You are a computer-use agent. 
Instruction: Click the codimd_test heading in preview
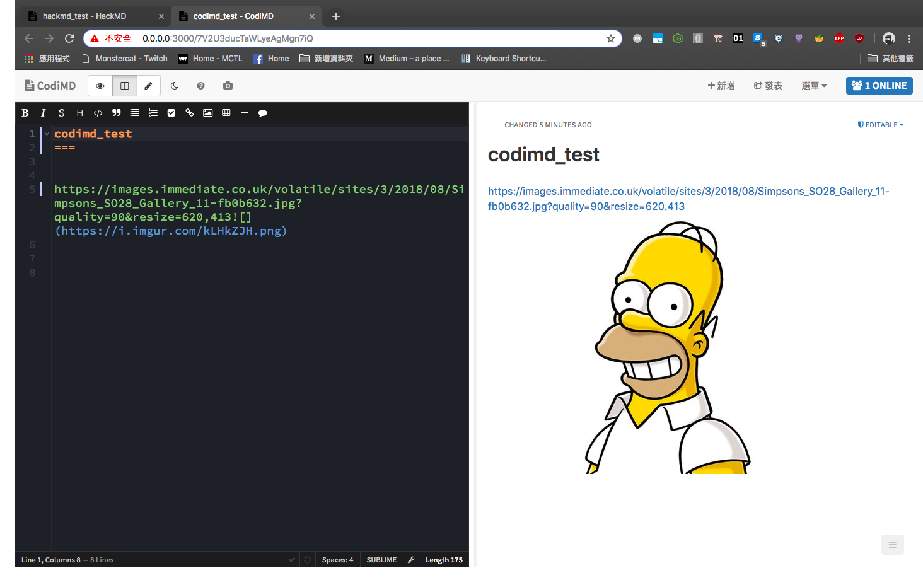click(x=543, y=154)
